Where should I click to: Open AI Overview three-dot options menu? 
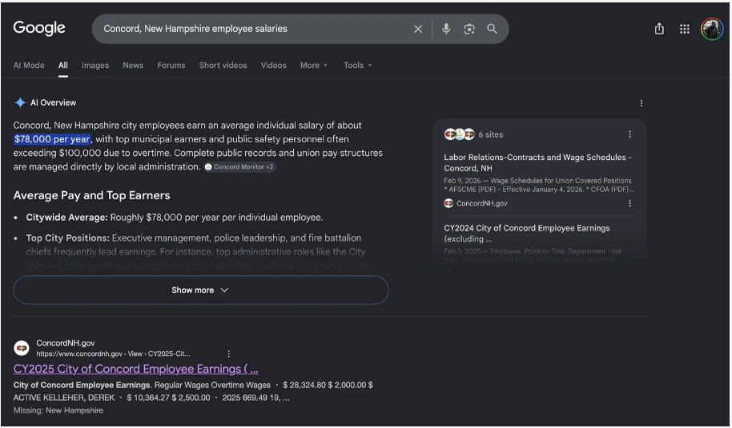[641, 103]
